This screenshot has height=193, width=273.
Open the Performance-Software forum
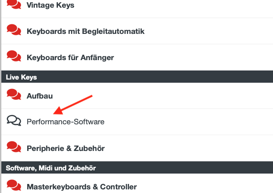click(x=66, y=122)
